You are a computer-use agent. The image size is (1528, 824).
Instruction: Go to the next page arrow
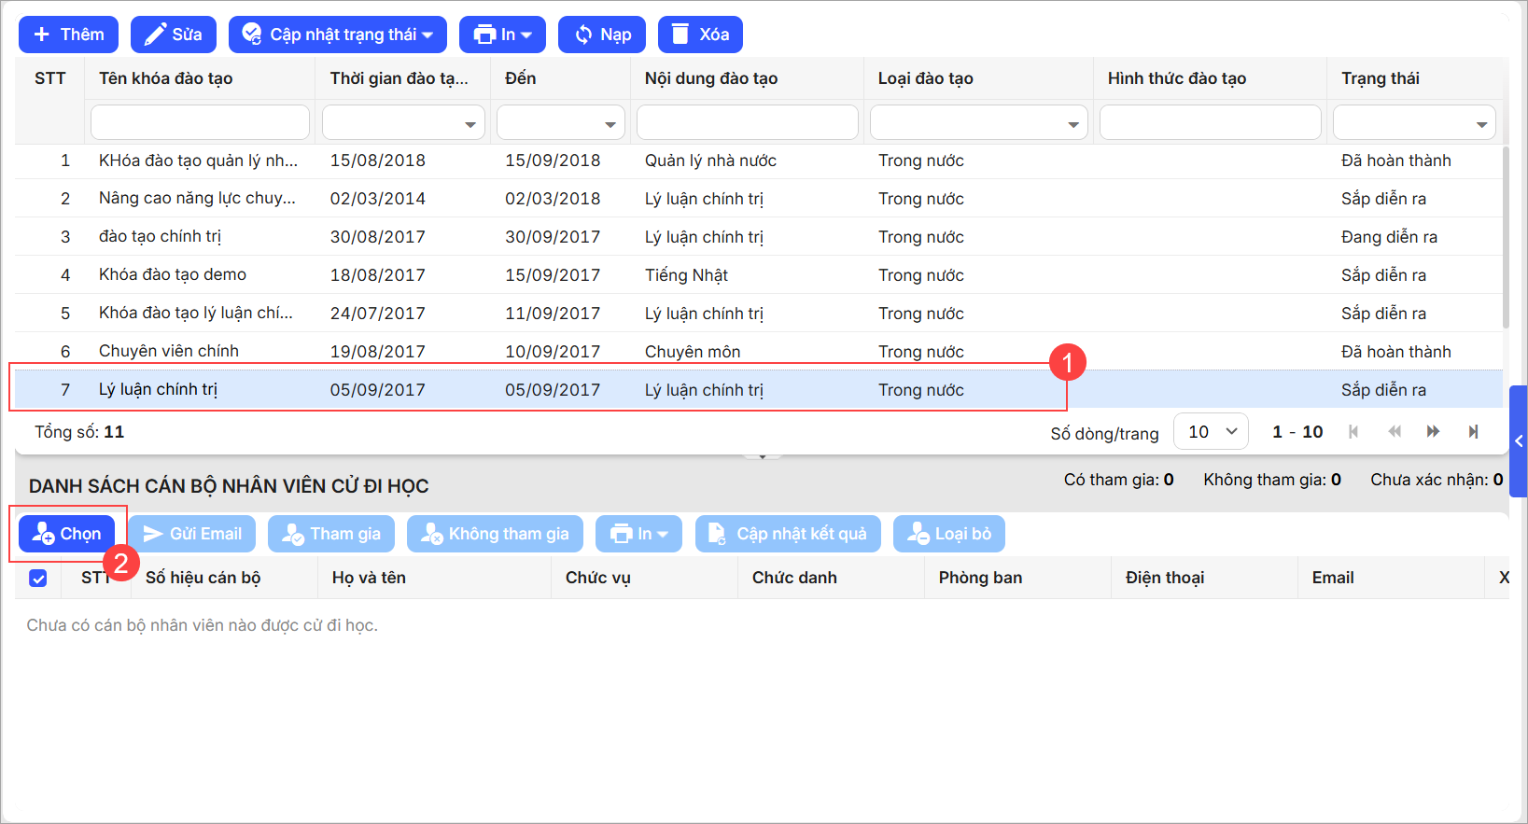tap(1433, 431)
